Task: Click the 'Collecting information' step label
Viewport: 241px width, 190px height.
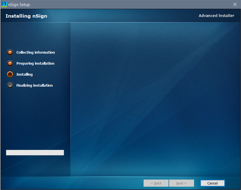Action: 36,52
